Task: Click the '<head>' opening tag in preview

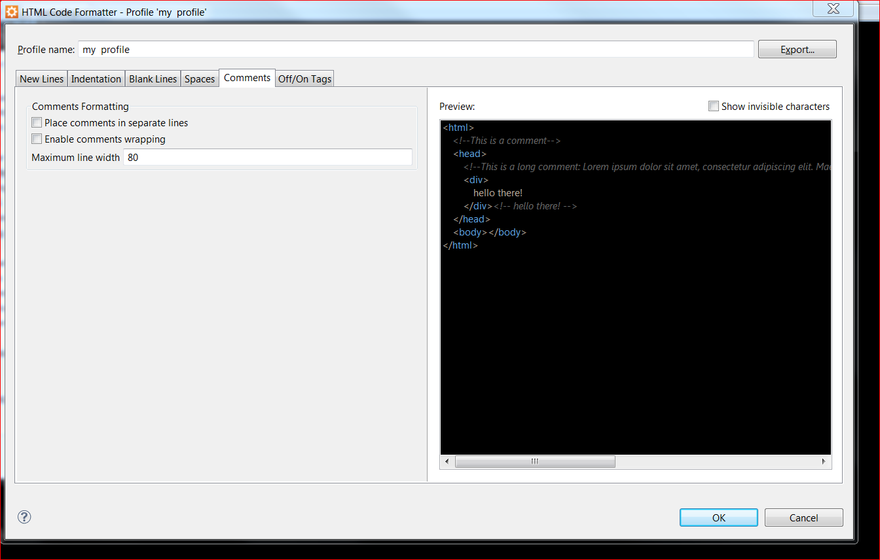Action: coord(469,154)
